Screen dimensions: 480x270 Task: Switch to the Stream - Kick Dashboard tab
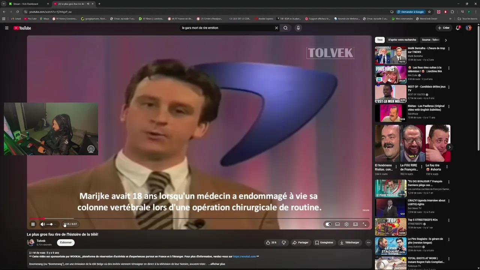point(29,4)
